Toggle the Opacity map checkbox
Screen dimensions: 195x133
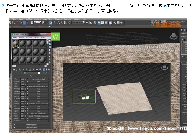click(x=27, y=118)
